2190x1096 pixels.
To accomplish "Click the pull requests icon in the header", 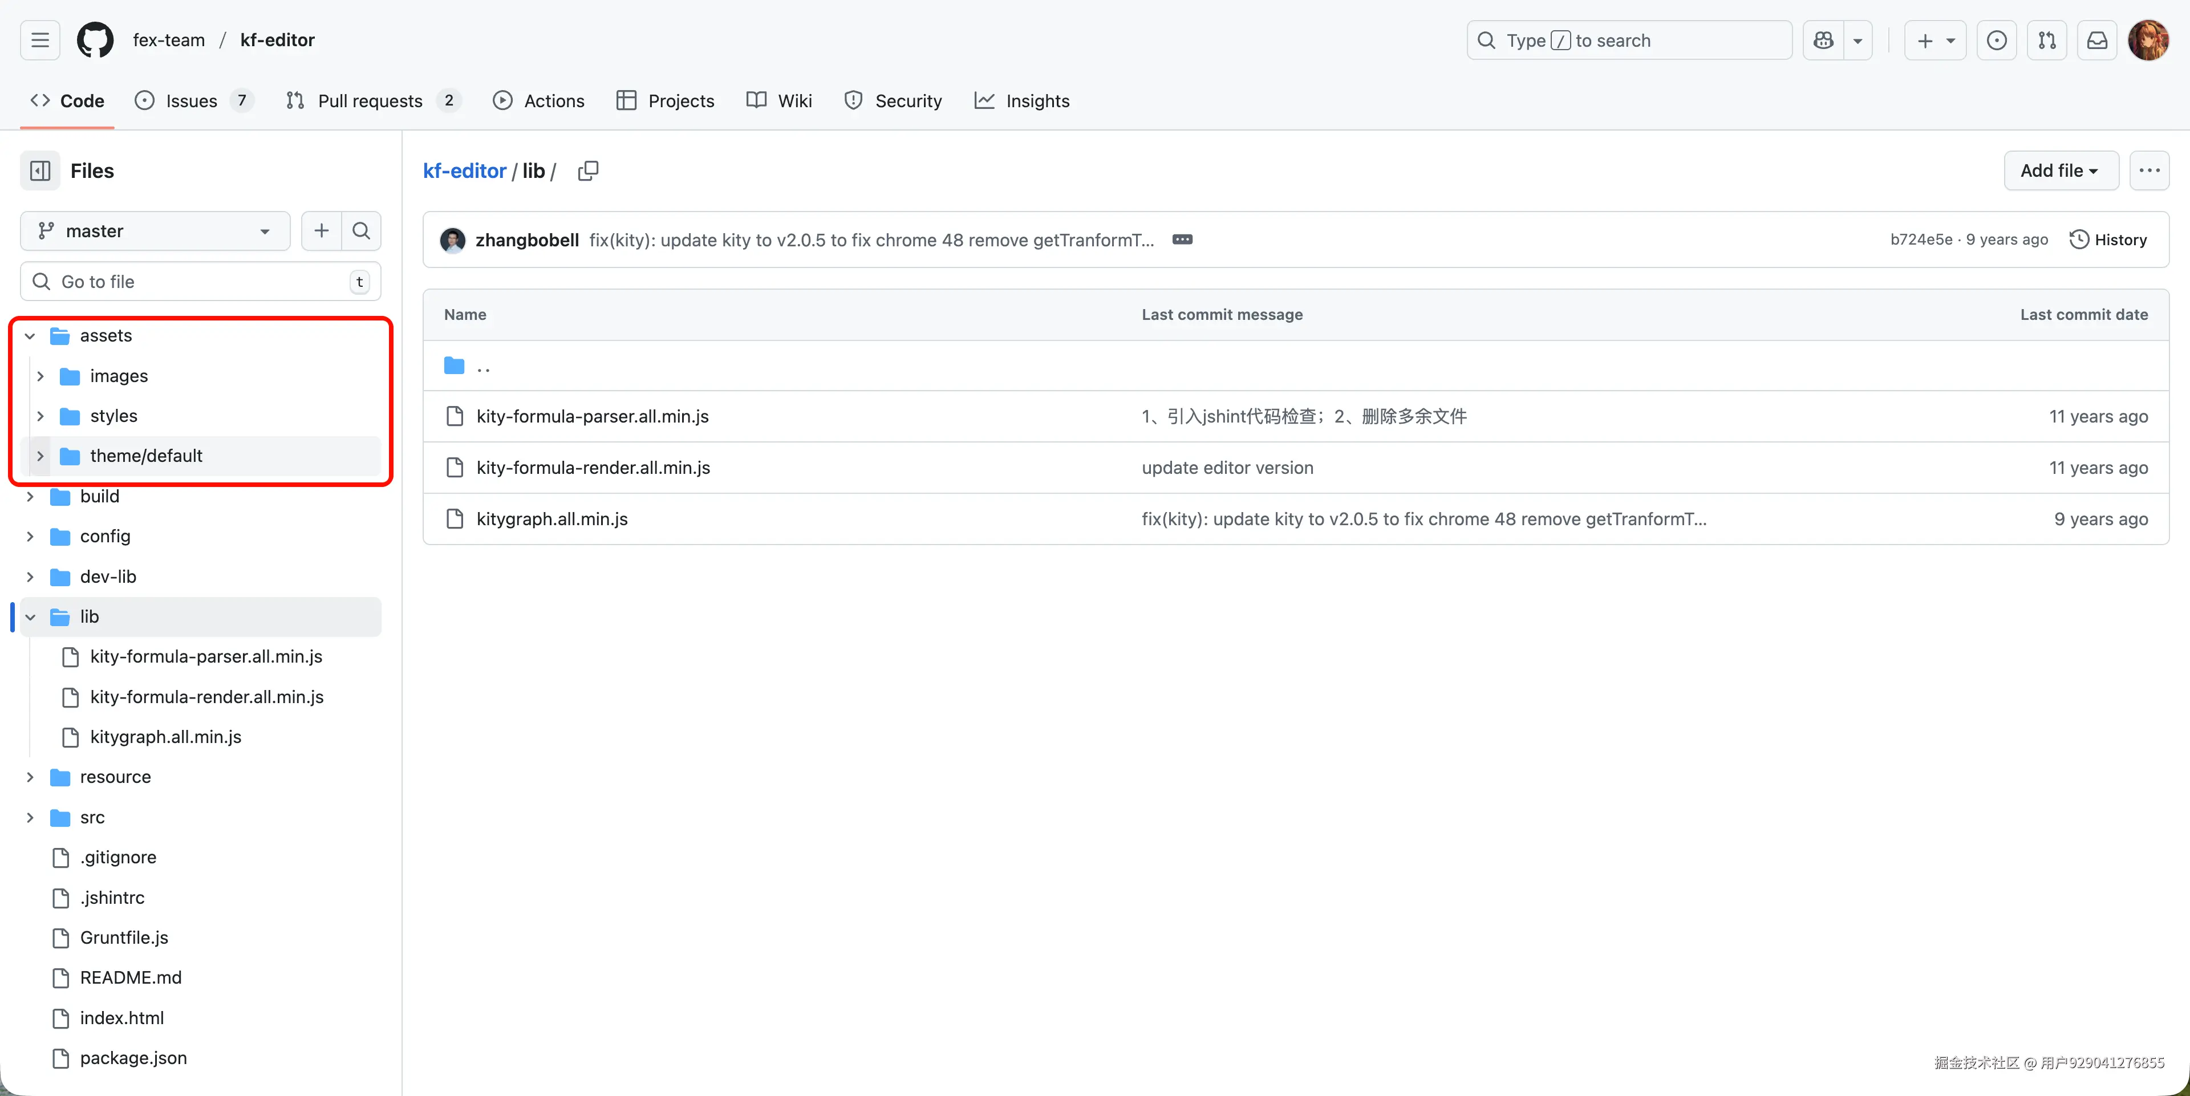I will pos(2046,40).
